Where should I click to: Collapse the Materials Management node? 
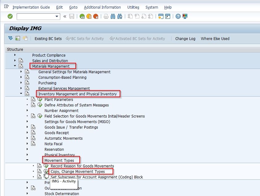15,66
